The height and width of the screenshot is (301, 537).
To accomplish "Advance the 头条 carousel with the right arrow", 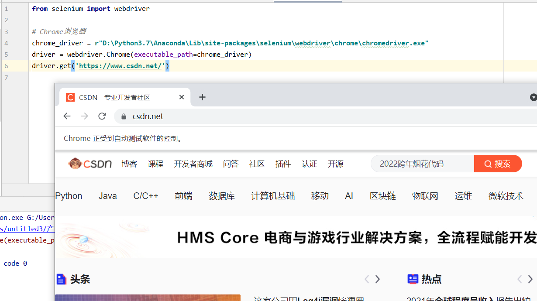I will (377, 279).
